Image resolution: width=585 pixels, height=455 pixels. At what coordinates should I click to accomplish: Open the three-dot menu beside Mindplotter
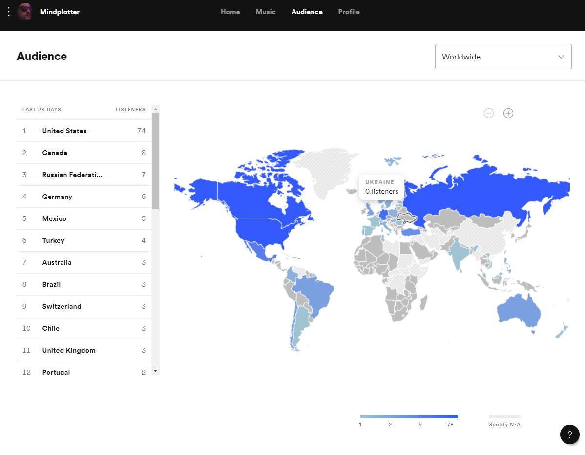pos(9,12)
